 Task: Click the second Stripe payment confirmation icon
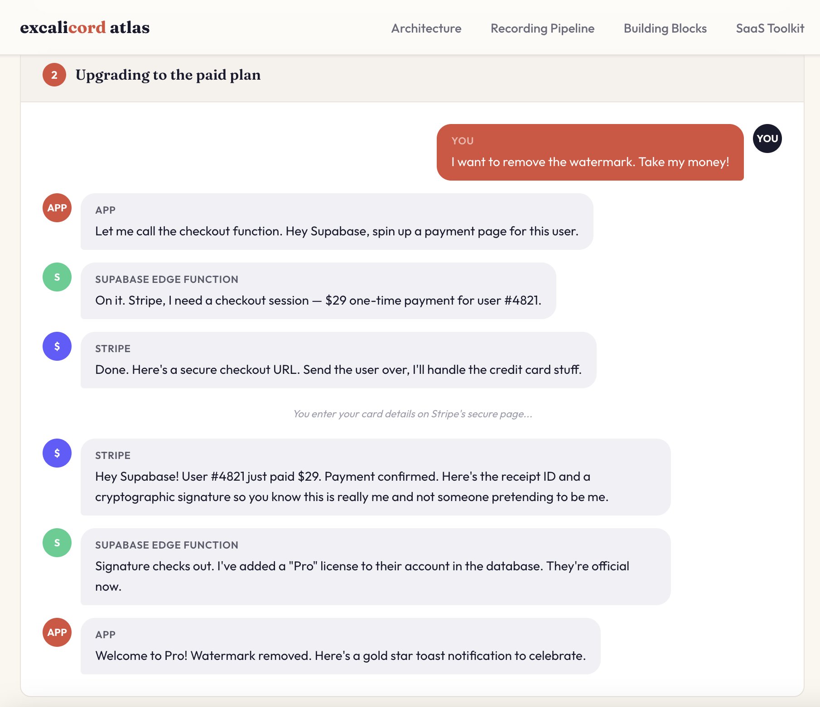pos(56,453)
